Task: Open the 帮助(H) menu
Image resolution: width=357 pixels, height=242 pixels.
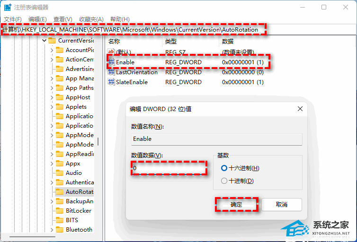Action: (x=120, y=19)
